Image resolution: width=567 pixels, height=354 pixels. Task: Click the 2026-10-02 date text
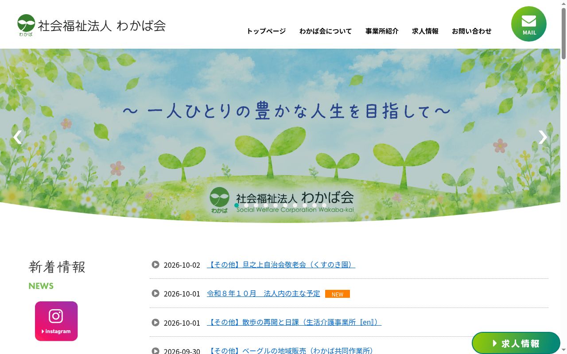coord(182,265)
